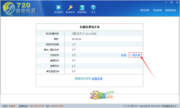The image size is (180, 108).
Task: Select the 扫描结果统计表 heading
Action: click(90, 27)
